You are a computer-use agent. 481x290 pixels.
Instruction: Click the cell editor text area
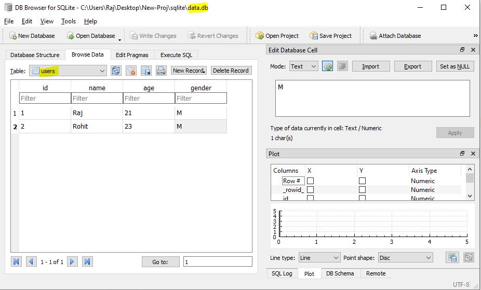click(372, 98)
